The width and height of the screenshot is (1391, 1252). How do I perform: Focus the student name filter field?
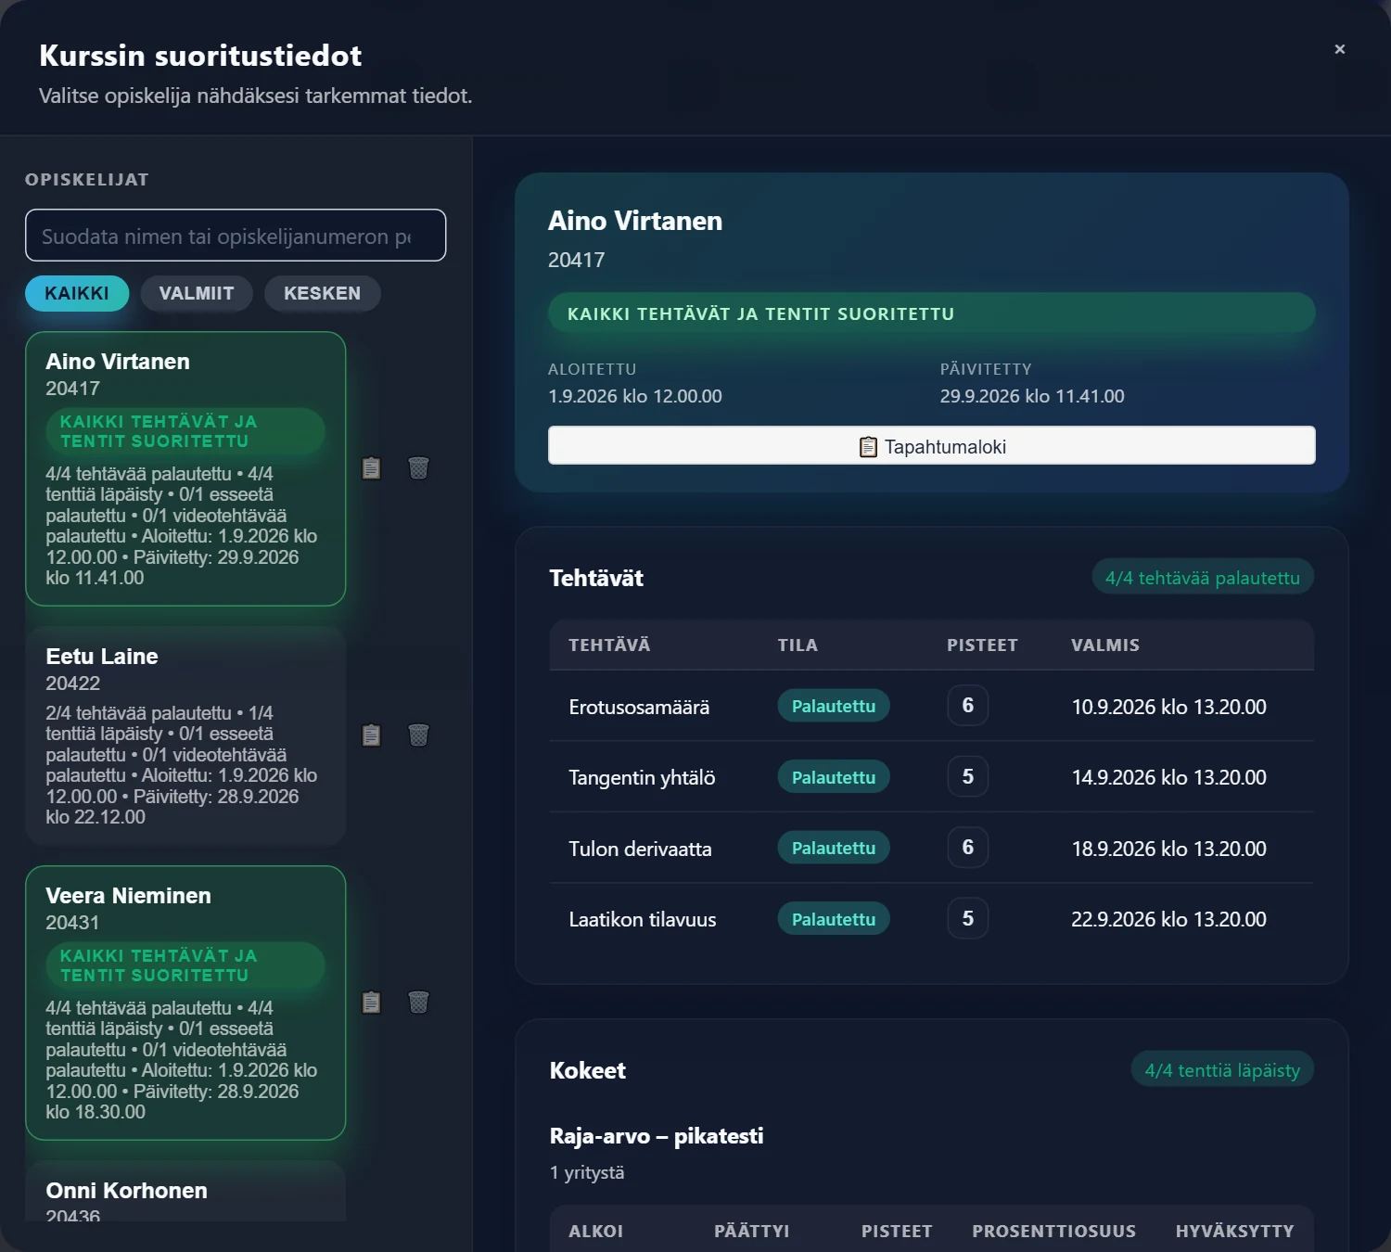(x=236, y=236)
